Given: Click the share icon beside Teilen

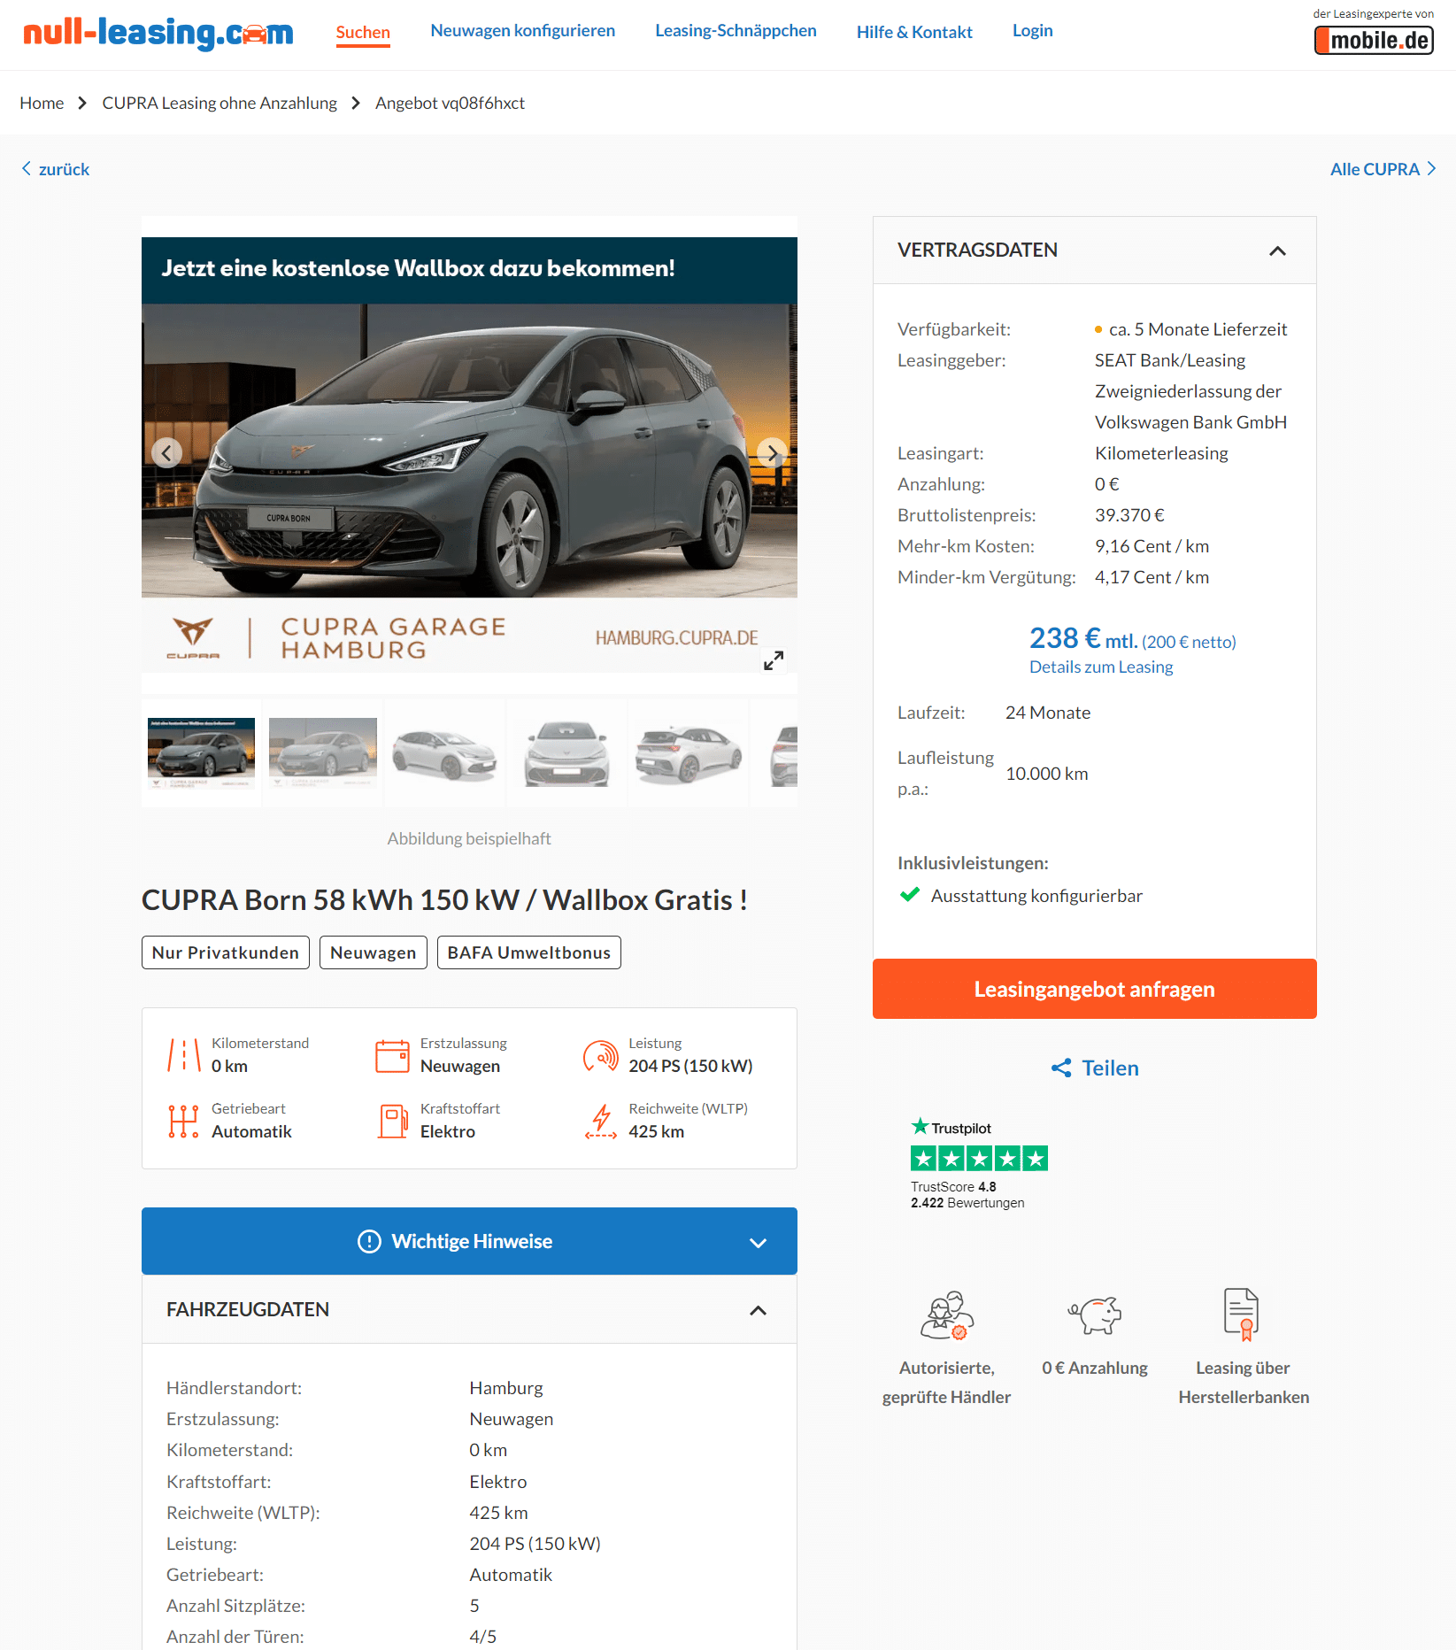Looking at the screenshot, I should [x=1061, y=1068].
